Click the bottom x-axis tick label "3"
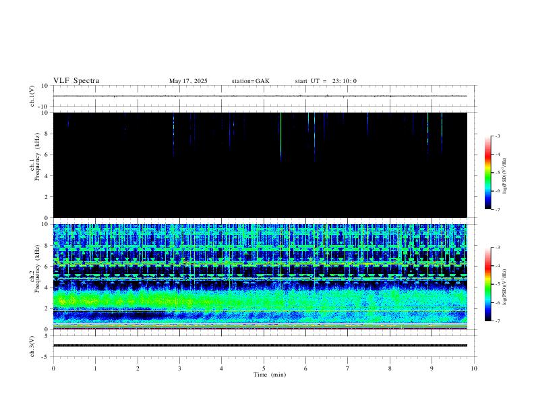Viewport: 534px width, 413px height. (x=179, y=368)
